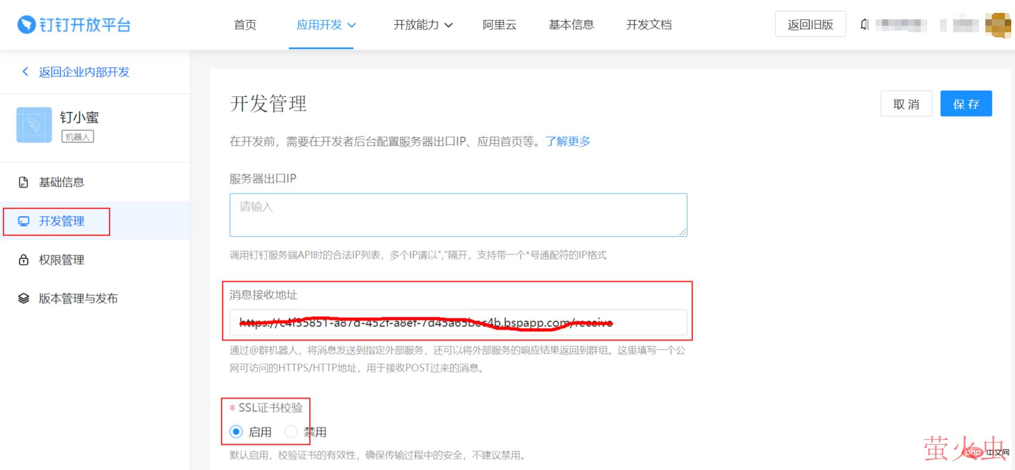Click the 开发管理 page heading

[x=268, y=103]
